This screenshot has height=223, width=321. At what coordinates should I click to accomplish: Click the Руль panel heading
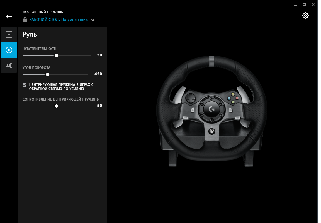(x=30, y=34)
